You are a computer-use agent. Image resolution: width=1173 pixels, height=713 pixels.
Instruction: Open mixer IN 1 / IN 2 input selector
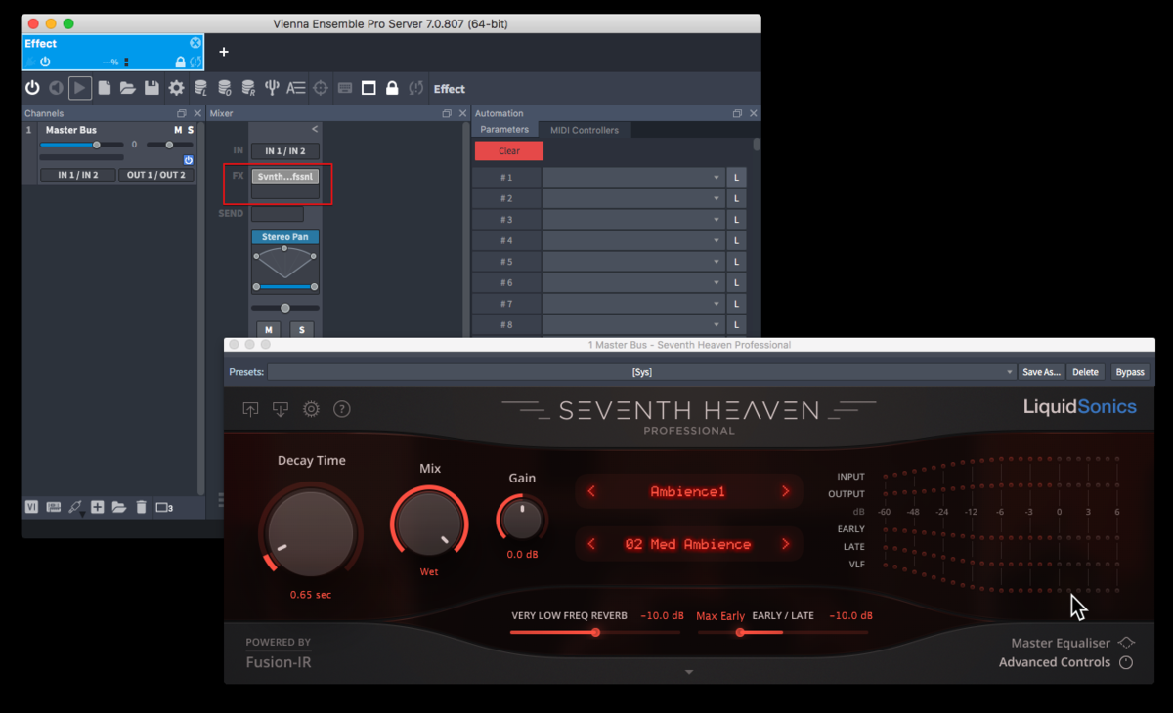coord(285,151)
